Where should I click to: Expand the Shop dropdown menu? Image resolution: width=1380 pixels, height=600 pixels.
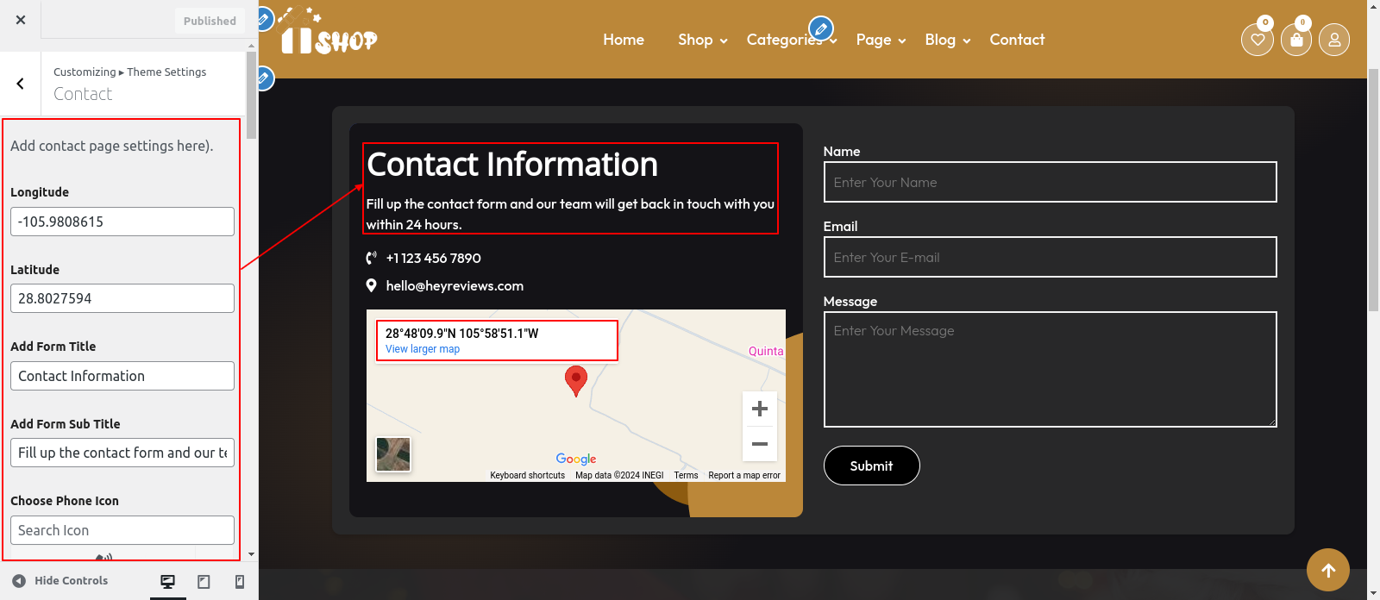702,40
